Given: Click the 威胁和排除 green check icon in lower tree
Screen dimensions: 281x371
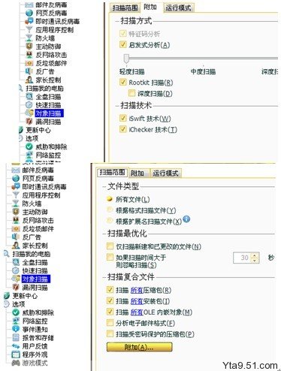Looking at the screenshot, I should click(16, 312).
